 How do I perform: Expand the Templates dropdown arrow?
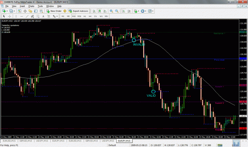coord(153,11)
